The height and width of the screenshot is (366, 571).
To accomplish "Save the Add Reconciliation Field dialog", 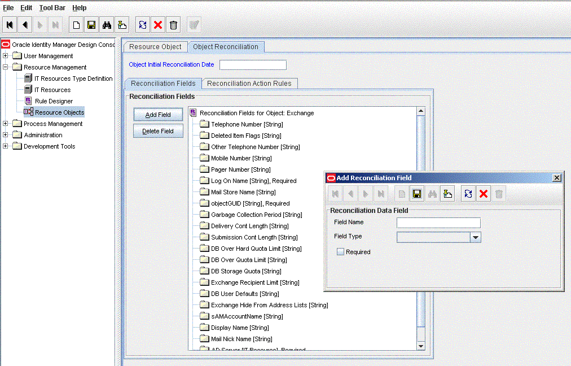I will coord(417,194).
